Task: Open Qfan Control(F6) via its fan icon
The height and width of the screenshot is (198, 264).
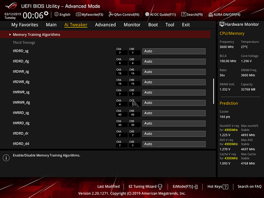Action: (x=111, y=14)
